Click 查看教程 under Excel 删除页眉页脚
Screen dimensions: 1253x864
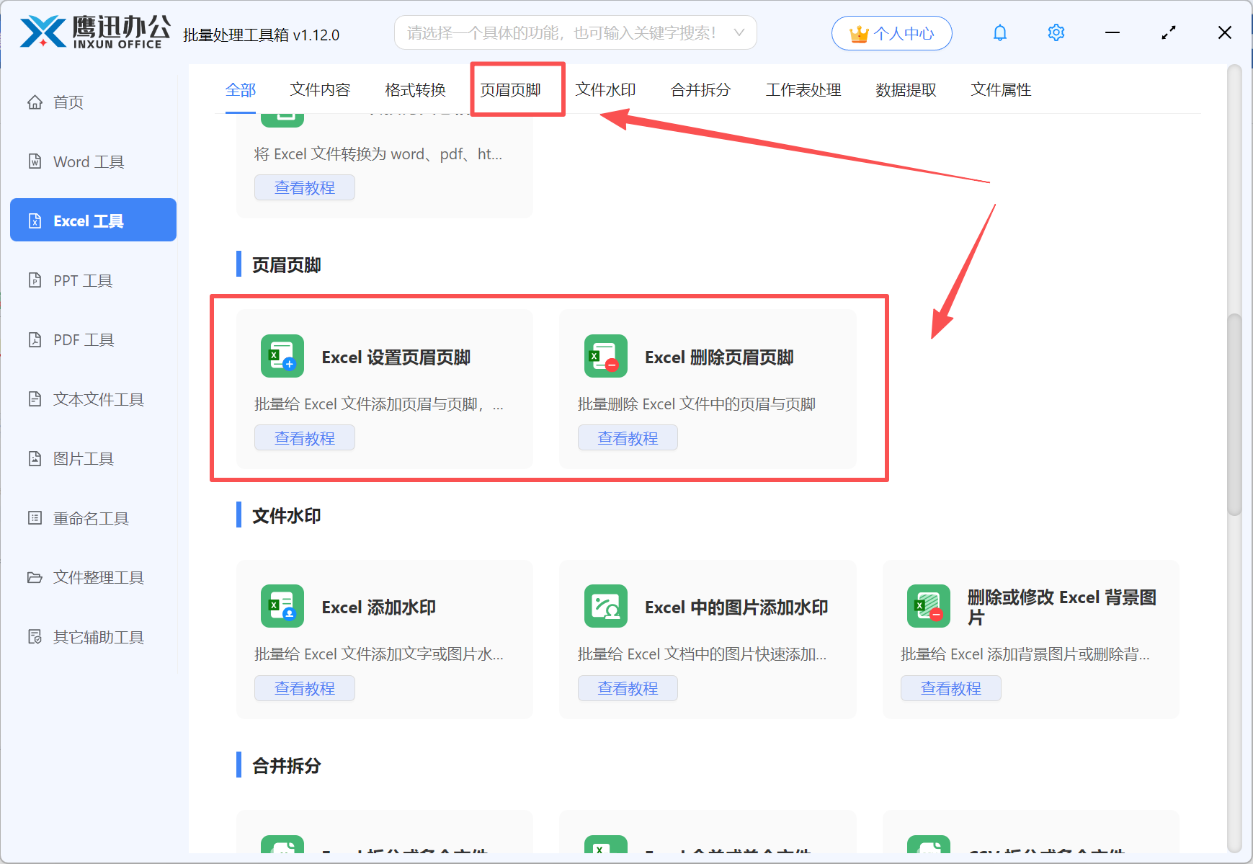(x=627, y=438)
